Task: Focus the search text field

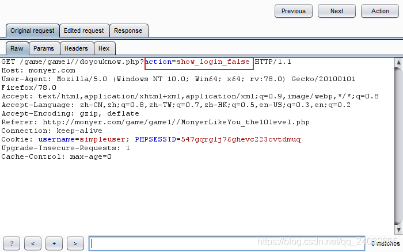Action: pyautogui.click(x=227, y=243)
